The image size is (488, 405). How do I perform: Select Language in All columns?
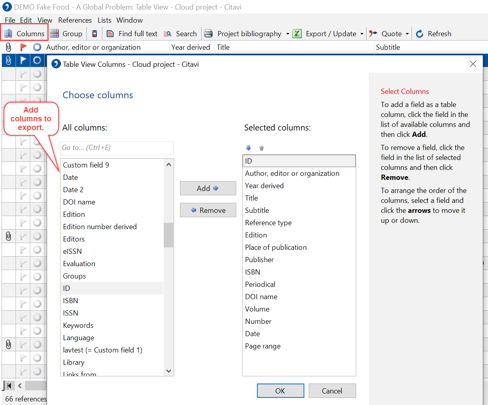[112, 338]
